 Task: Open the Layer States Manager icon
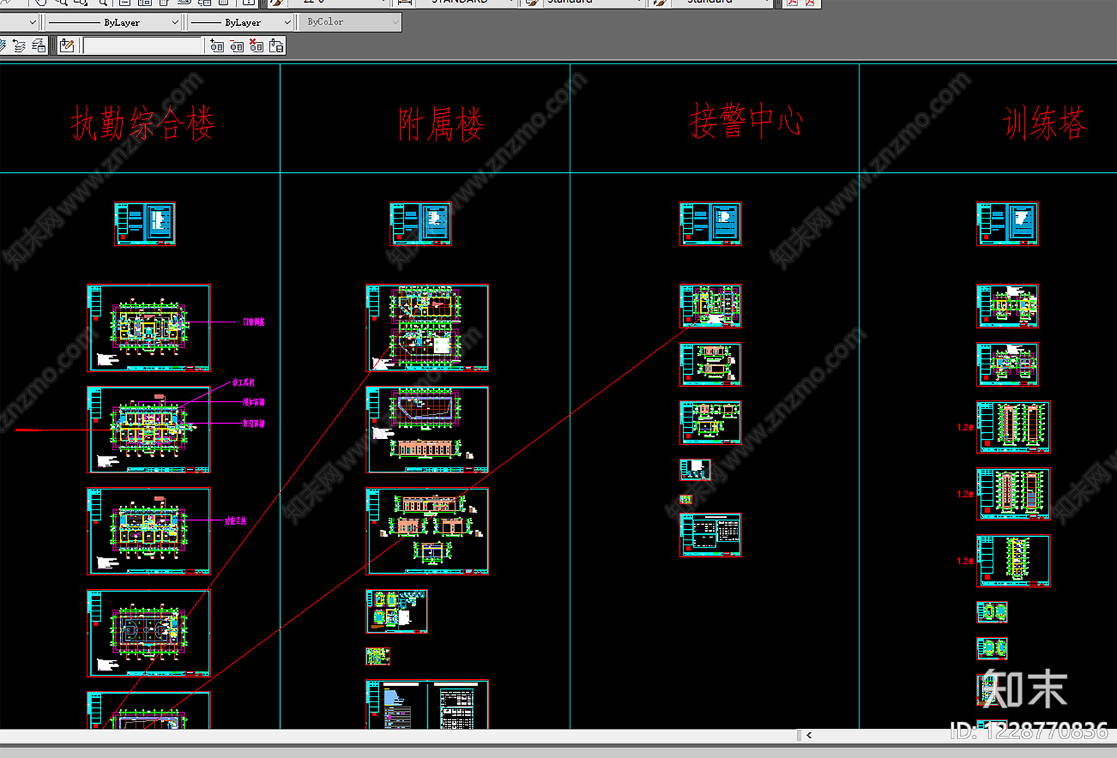coord(39,46)
